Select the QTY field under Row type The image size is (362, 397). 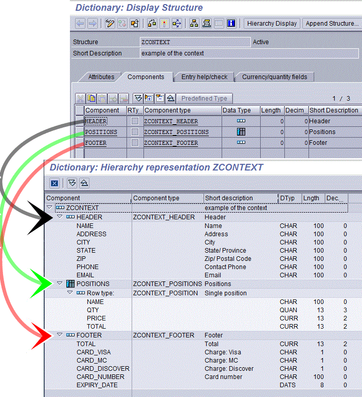click(93, 310)
